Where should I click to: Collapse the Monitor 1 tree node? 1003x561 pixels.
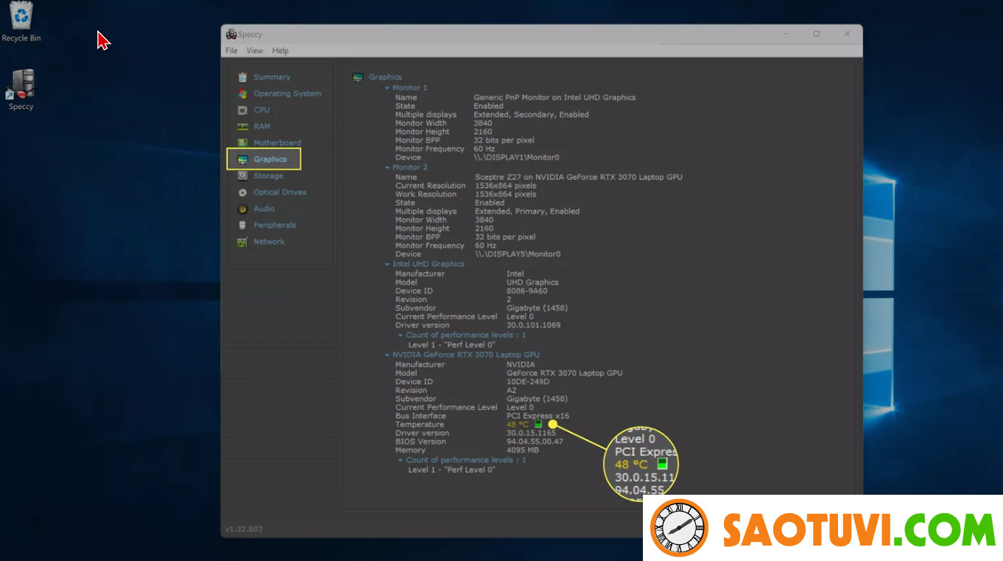click(x=387, y=88)
